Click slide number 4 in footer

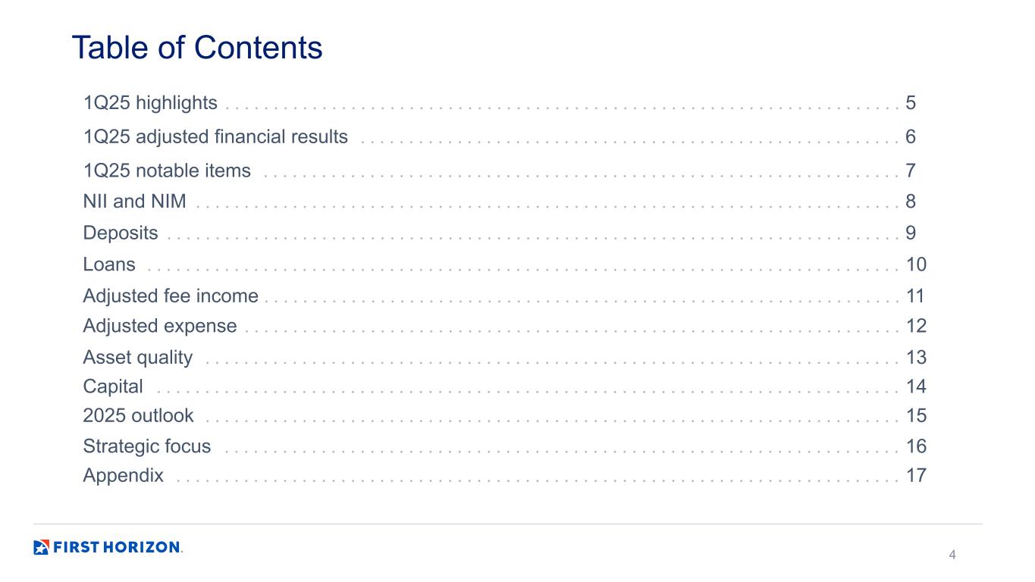[952, 555]
